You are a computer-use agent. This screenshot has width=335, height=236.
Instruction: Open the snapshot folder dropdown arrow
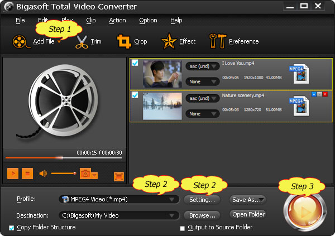click(x=94, y=175)
